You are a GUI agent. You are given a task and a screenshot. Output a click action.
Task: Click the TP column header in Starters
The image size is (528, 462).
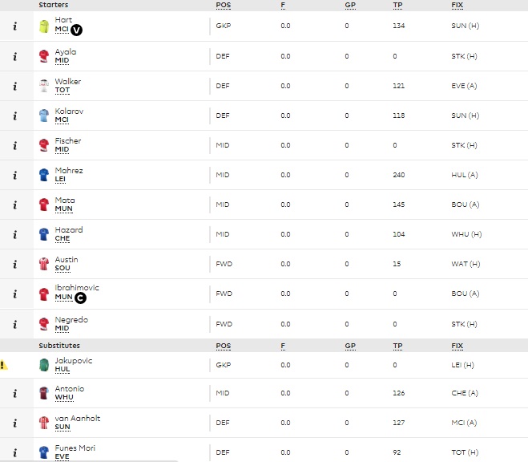tap(397, 5)
